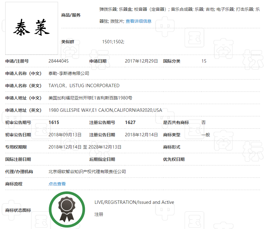
Task: Select the registration number 28444045
Action: (x=58, y=61)
